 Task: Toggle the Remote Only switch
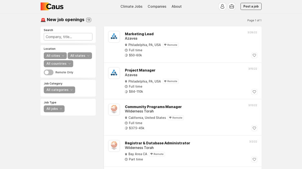(x=49, y=72)
